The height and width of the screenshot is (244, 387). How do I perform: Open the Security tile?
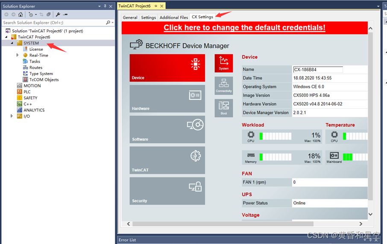[x=167, y=191]
